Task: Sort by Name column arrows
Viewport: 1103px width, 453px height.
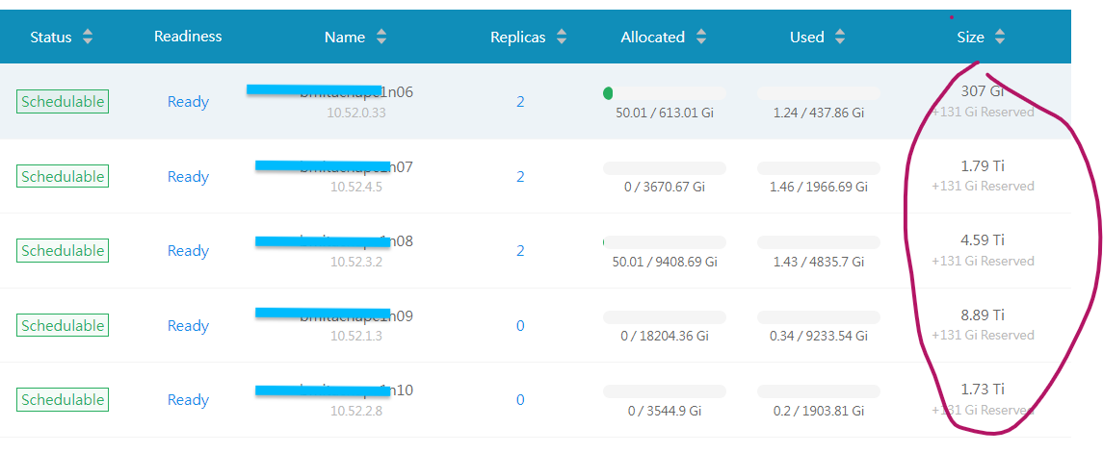Action: (x=381, y=38)
